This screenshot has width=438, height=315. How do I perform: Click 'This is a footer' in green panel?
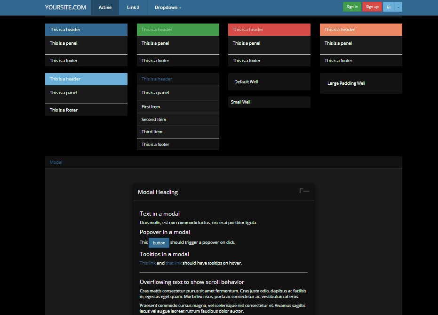155,61
